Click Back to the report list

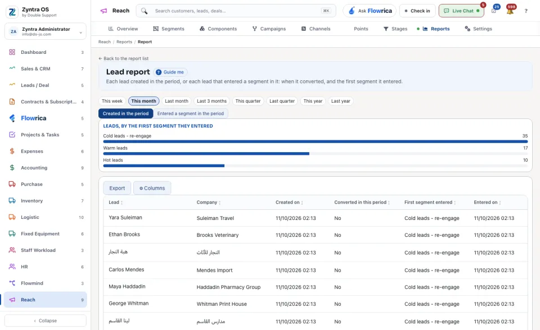pos(123,58)
